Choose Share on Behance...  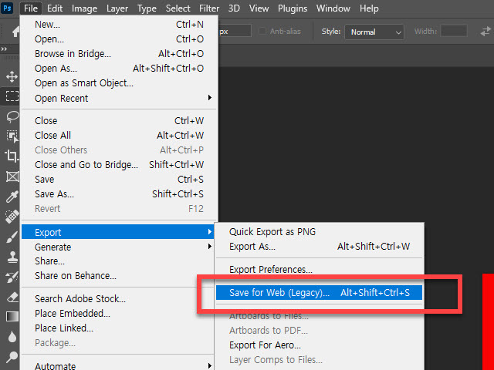tap(119, 276)
